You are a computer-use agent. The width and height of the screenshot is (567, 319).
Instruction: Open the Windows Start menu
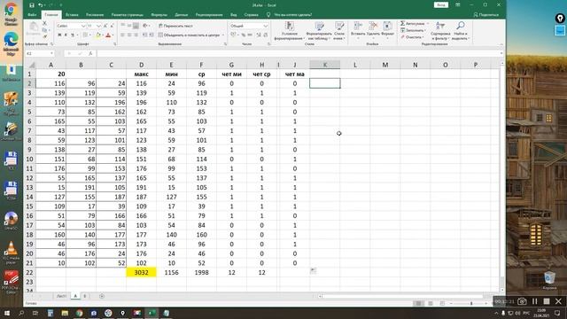coord(7,313)
